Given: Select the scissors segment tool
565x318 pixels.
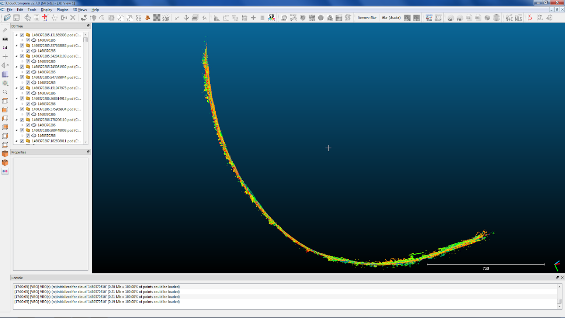Looking at the screenshot, I should coord(177,18).
